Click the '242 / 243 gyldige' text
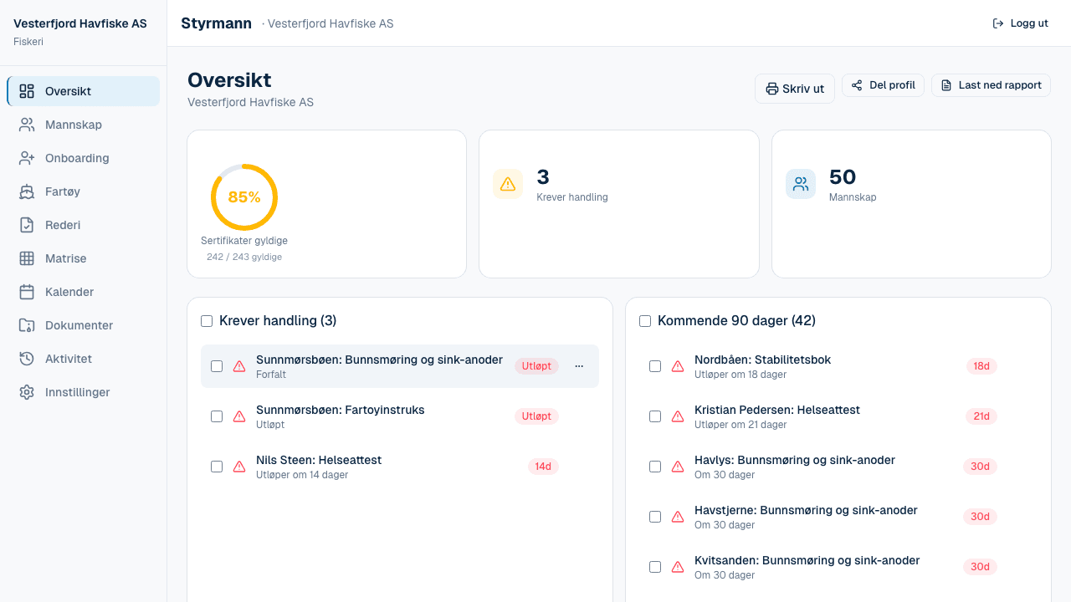Image resolution: width=1071 pixels, height=602 pixels. tap(244, 257)
